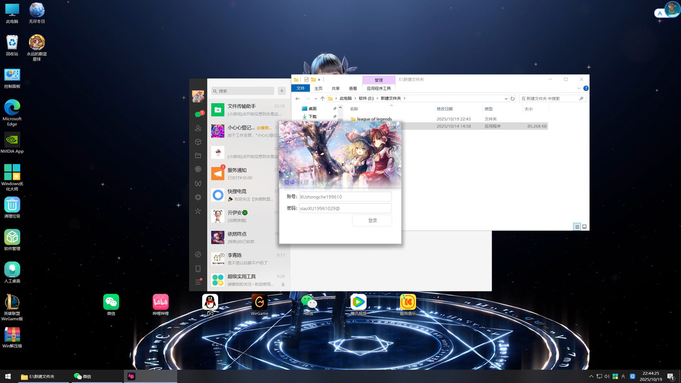Close the anime login dialog
This screenshot has width=681, height=383.
[x=395, y=127]
